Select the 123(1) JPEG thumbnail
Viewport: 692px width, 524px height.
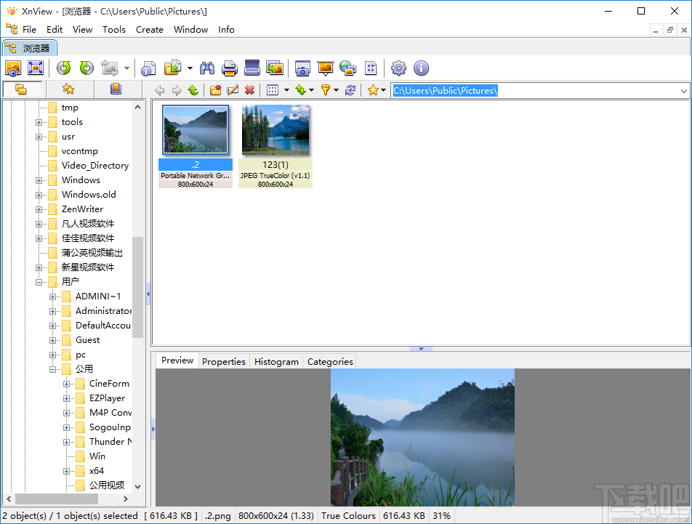click(x=275, y=130)
